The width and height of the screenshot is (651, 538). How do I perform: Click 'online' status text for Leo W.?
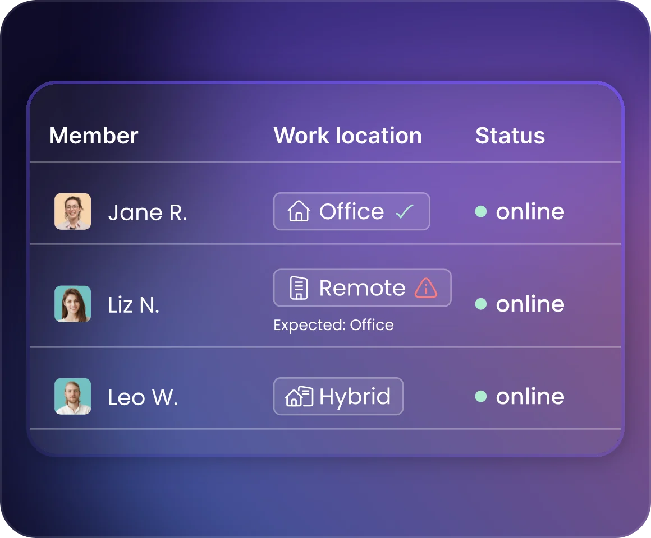click(x=530, y=396)
